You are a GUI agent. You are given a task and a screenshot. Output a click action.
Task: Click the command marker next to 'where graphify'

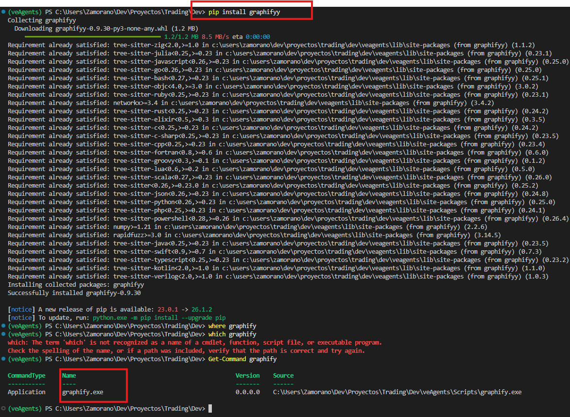(3, 326)
